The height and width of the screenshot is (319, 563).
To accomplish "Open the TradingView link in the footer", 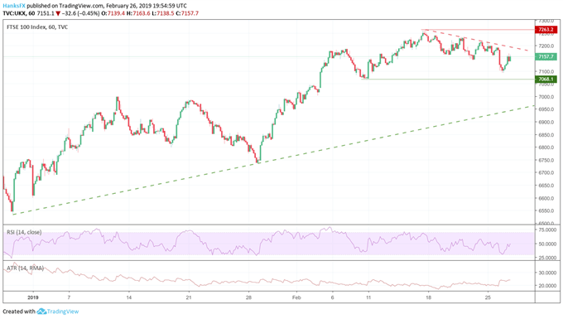I will click(x=62, y=312).
